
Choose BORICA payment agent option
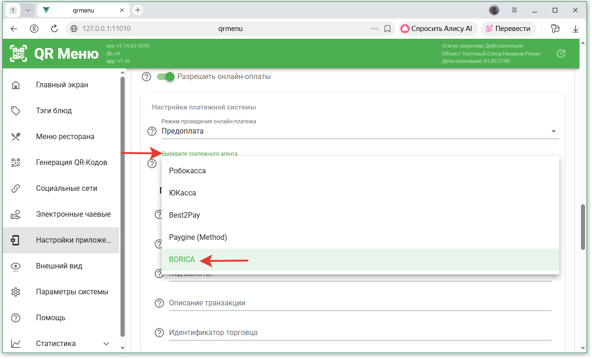click(182, 260)
